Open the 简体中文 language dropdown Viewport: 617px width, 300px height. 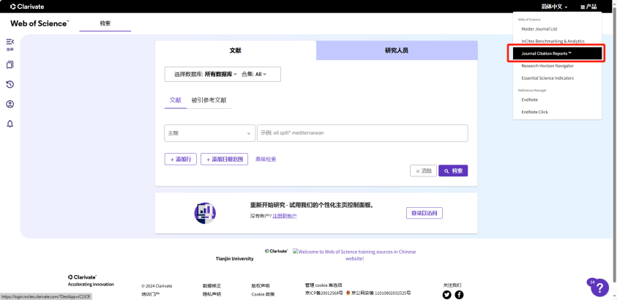coord(555,7)
